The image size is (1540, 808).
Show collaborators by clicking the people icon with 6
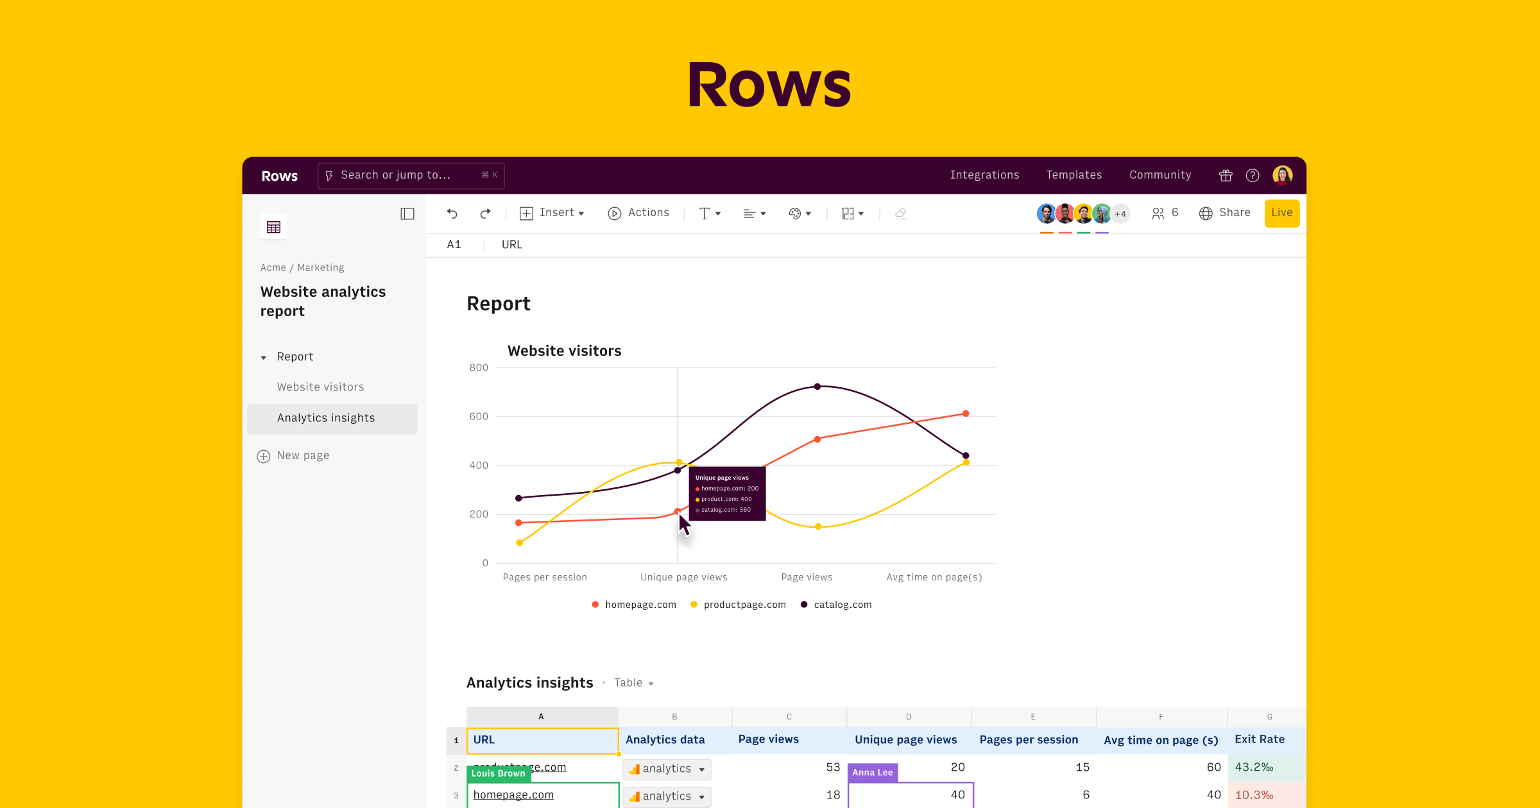coord(1165,213)
